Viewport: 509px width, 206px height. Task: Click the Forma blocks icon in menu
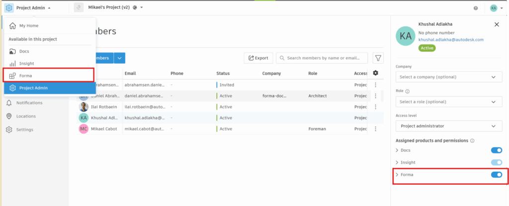tap(12, 76)
